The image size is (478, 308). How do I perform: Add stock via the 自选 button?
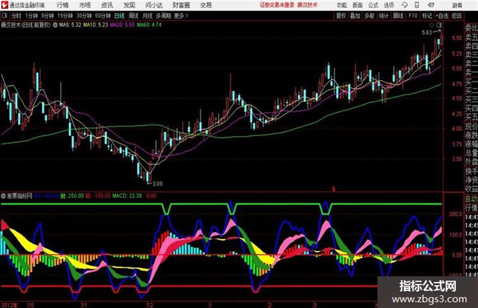(x=442, y=16)
